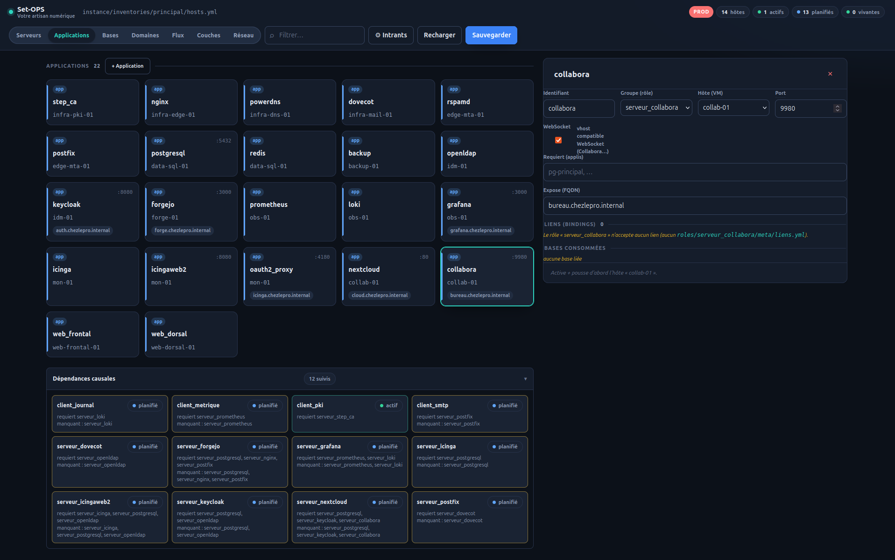The height and width of the screenshot is (560, 895).
Task: Select the openldap application card
Action: (x=487, y=154)
